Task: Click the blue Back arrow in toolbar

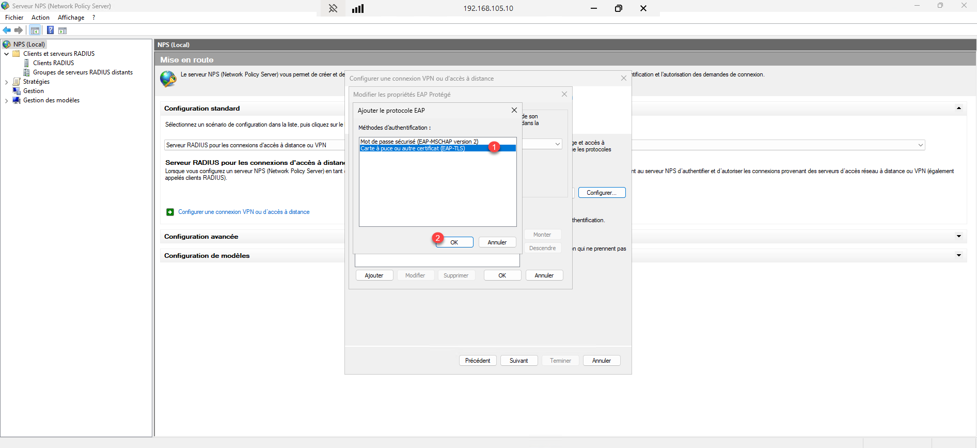Action: (7, 30)
